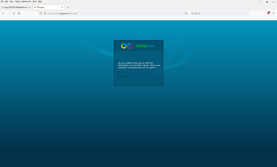
Task: Click the InfinityFree infinity logo
Action: [x=127, y=46]
